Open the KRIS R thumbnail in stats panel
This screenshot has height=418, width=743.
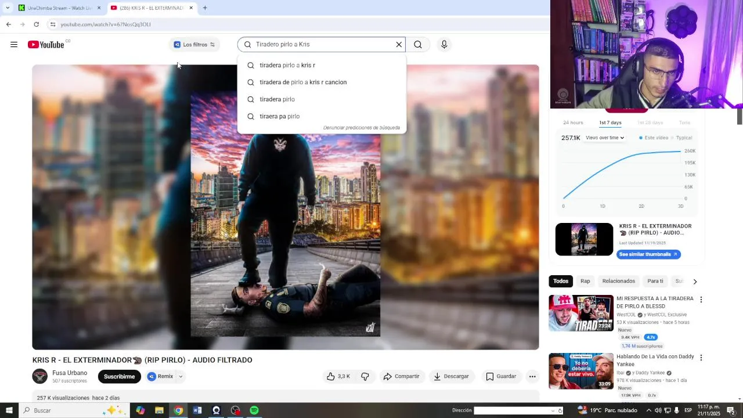coord(584,239)
